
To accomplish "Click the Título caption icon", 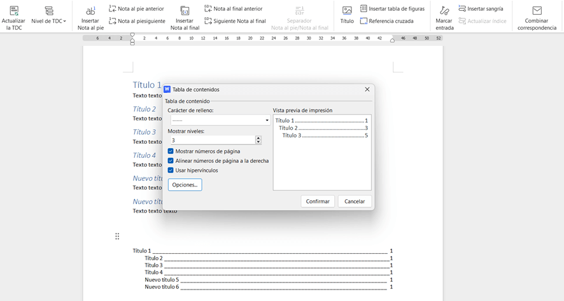I will point(347,11).
